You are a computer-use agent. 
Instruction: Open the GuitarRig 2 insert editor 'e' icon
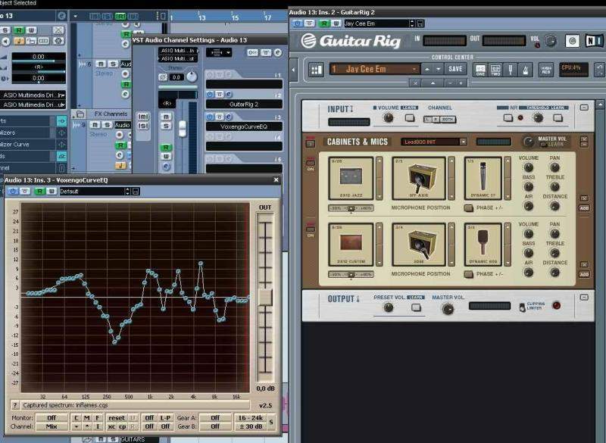[229, 94]
